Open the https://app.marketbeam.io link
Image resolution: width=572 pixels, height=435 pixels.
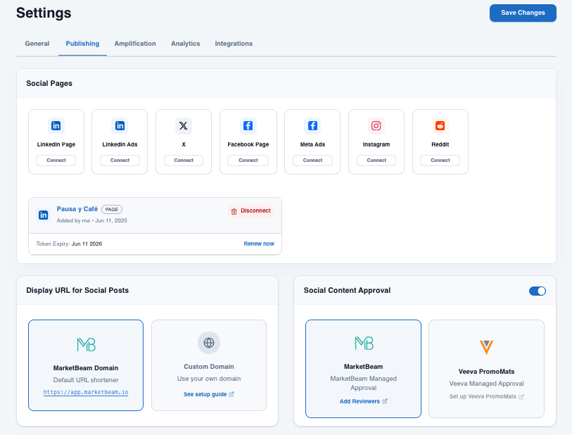tap(86, 392)
